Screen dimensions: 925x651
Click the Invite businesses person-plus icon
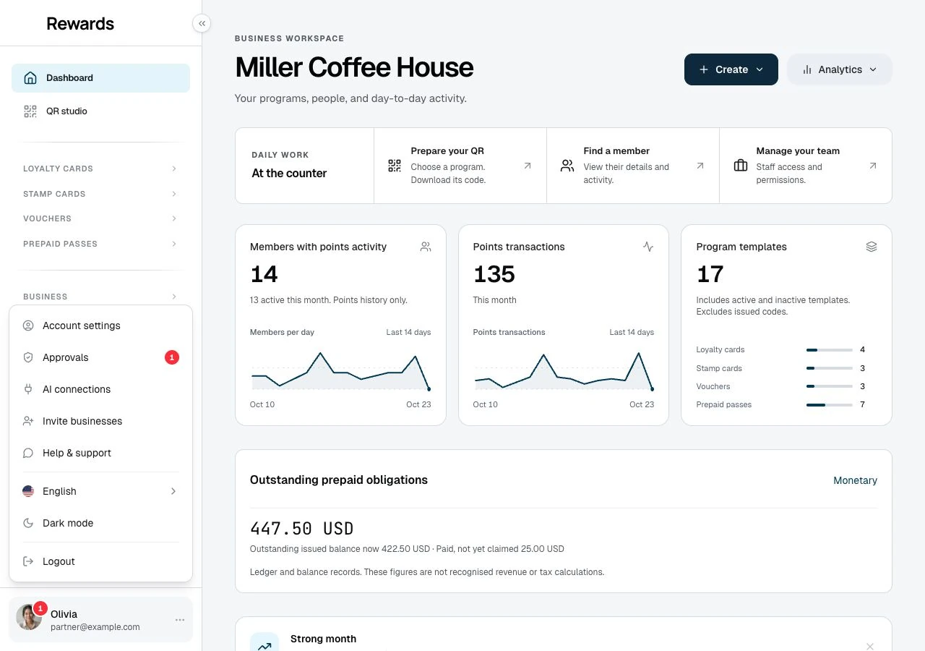pos(28,421)
